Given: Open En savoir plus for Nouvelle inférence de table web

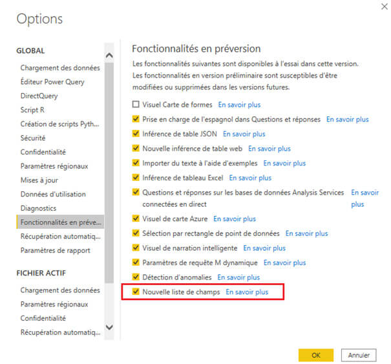Looking at the screenshot, I should tap(269, 149).
